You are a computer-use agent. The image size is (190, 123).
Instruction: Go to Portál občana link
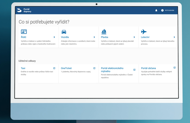[148, 68]
